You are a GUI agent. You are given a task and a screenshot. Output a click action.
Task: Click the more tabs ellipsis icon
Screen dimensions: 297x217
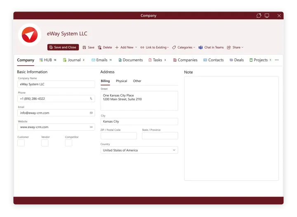click(x=277, y=60)
